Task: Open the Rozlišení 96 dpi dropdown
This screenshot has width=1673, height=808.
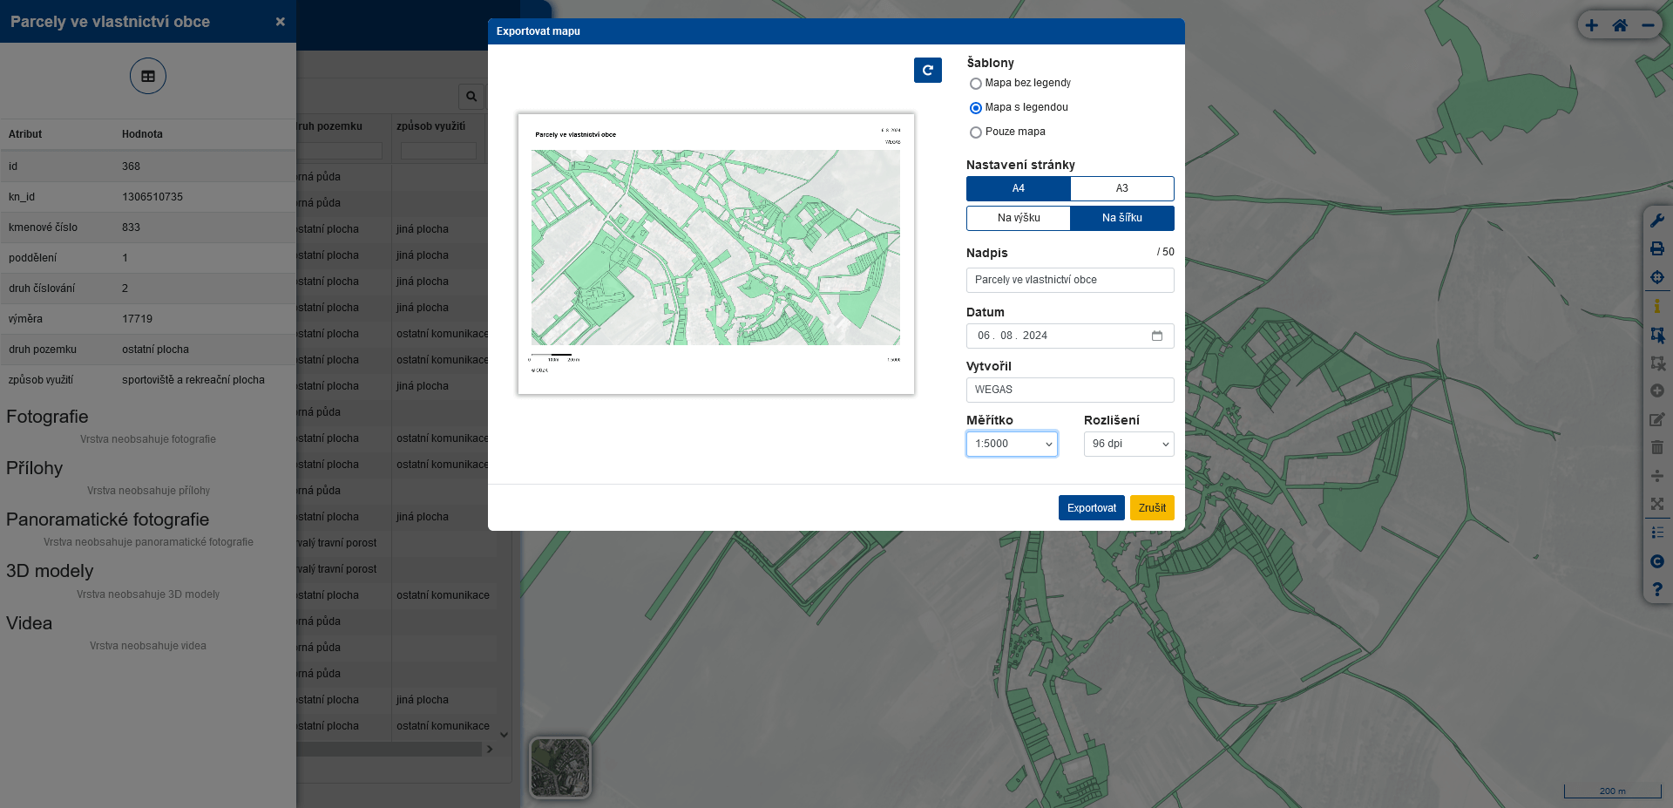Action: click(x=1129, y=444)
